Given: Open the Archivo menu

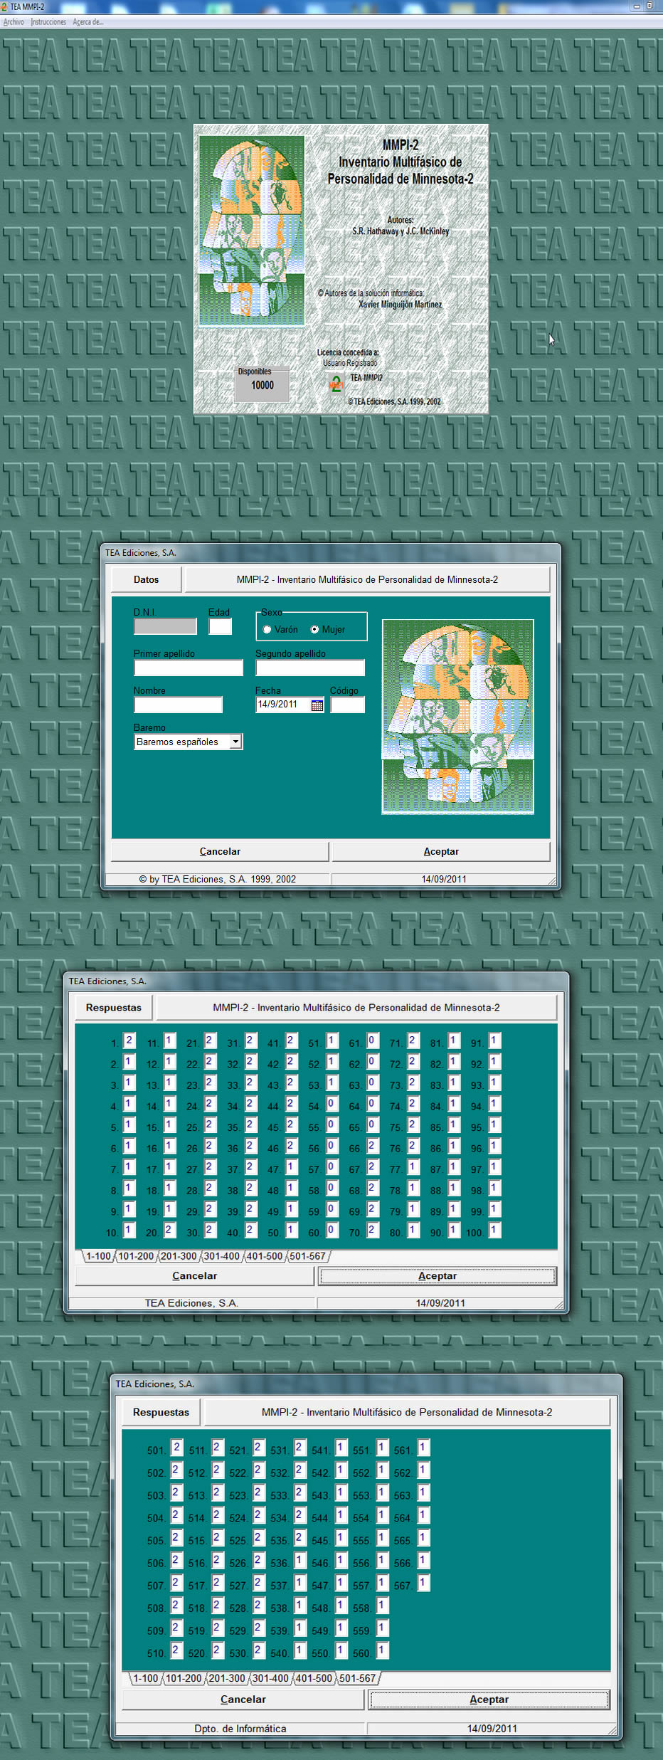Looking at the screenshot, I should [14, 22].
